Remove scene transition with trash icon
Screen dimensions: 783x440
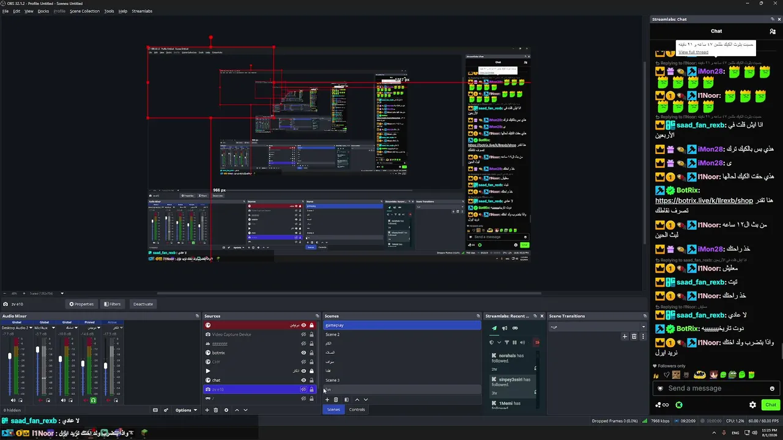click(x=634, y=336)
